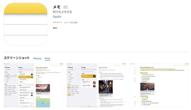Select the iPad screenshots tab
The image size is (191, 110).
47,59
